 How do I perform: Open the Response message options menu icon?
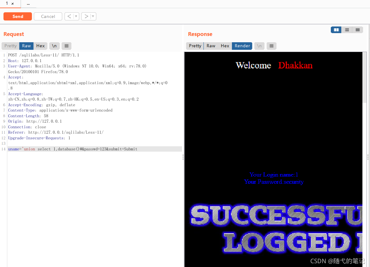coord(272,46)
